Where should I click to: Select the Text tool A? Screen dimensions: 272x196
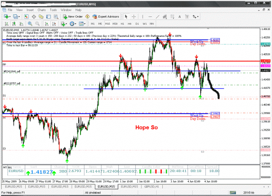[x=180, y=16]
